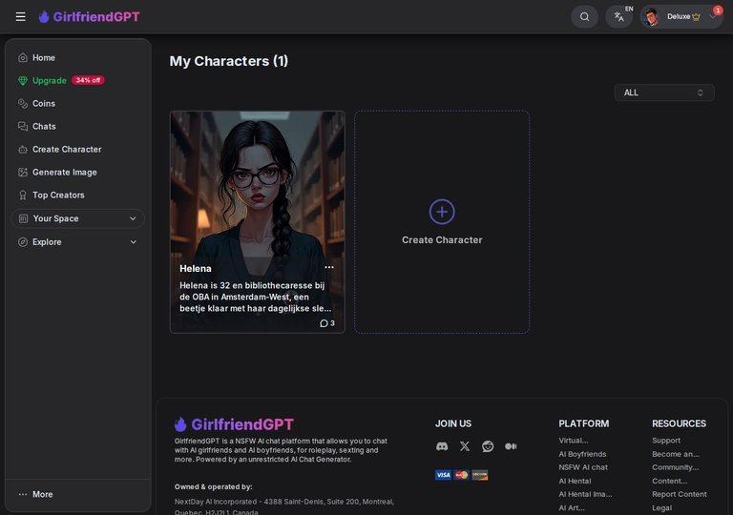
Task: Open the Report Content link
Action: 680,494
